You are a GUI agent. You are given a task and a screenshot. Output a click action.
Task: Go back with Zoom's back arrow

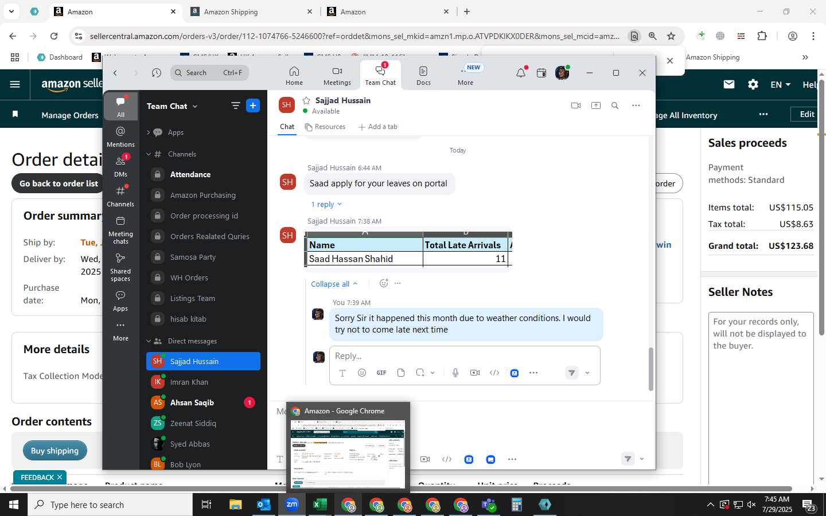click(115, 73)
